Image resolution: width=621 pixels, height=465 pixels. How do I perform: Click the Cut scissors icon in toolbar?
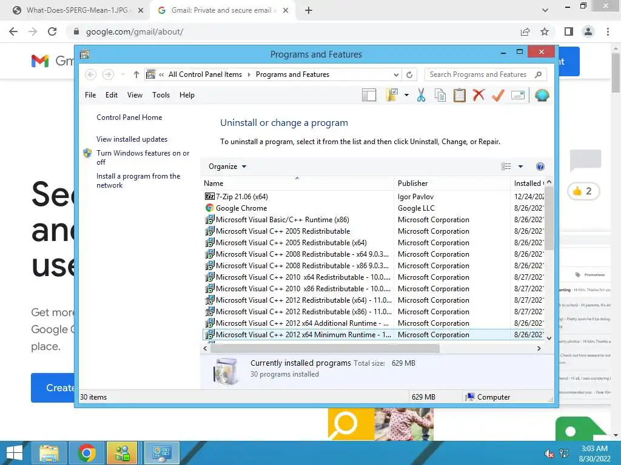point(421,95)
